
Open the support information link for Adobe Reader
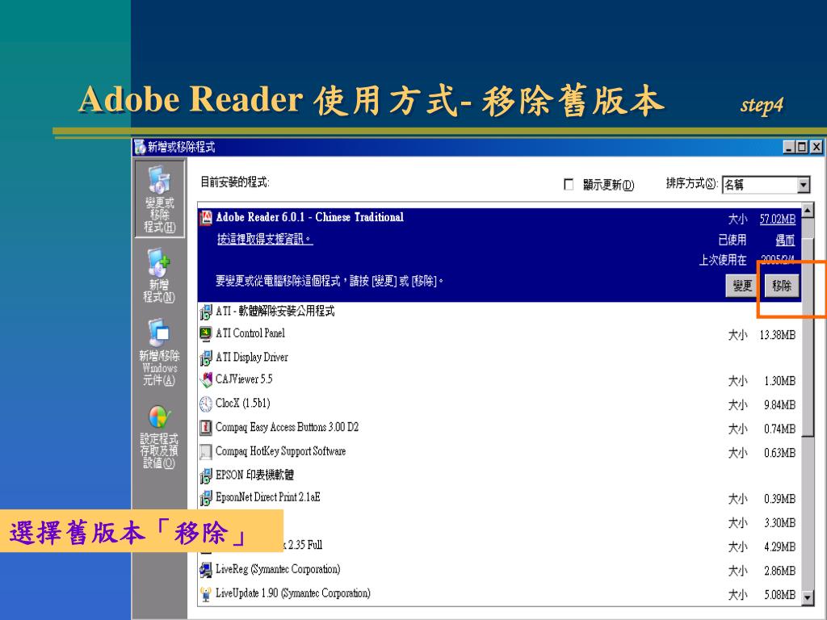tap(265, 239)
